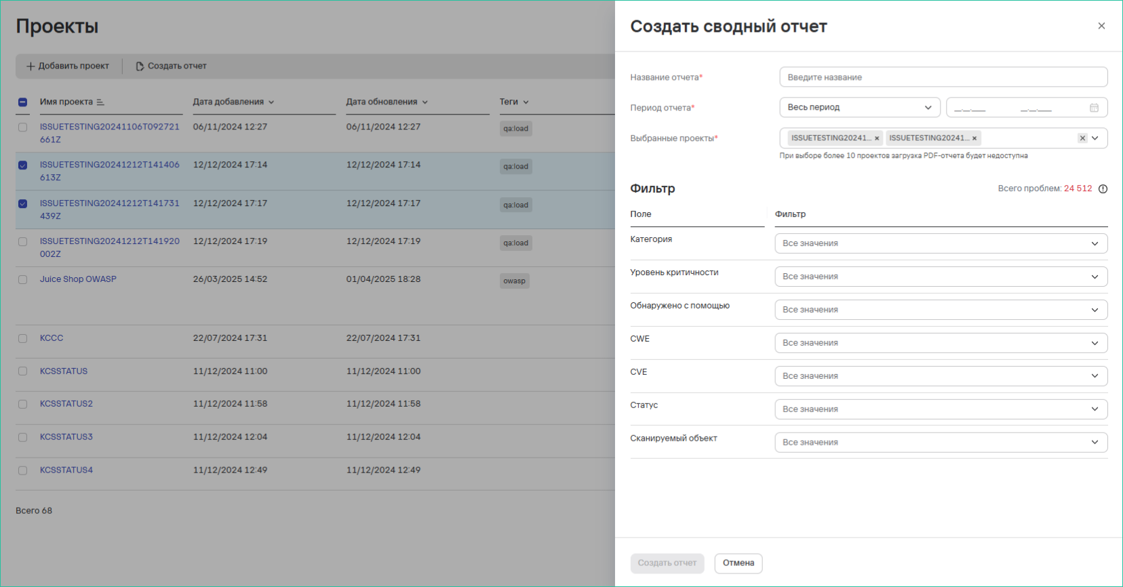The image size is (1123, 587).
Task: Expand the Категория filter dropdown
Action: 941,243
